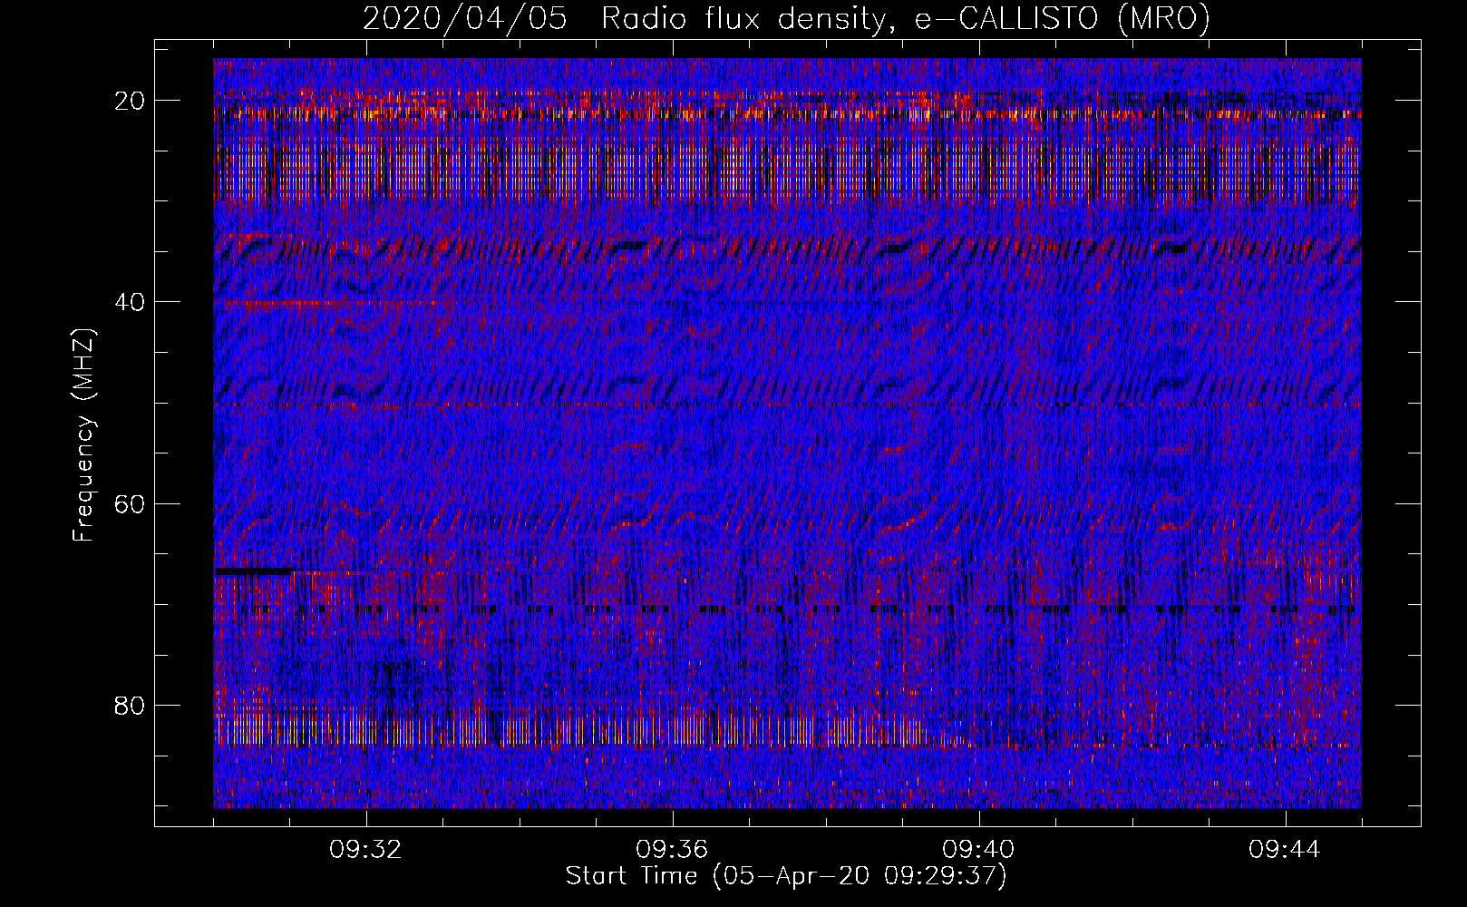Click the 60 frequency tick label
The image size is (1467, 907).
[131, 503]
